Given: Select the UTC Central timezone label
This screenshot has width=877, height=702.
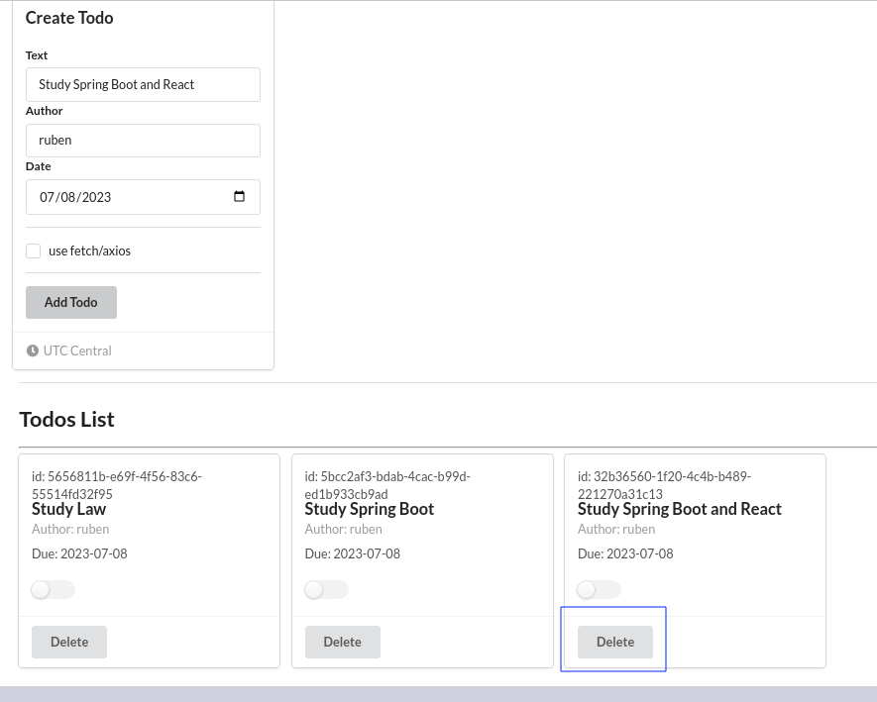Looking at the screenshot, I should [x=77, y=351].
